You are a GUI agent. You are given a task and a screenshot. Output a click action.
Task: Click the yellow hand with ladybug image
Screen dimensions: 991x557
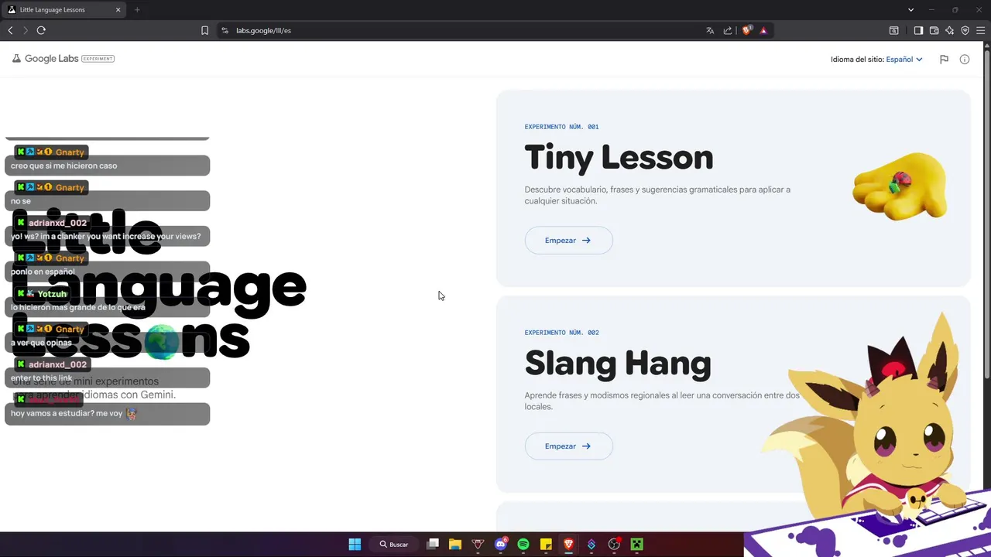click(x=900, y=186)
